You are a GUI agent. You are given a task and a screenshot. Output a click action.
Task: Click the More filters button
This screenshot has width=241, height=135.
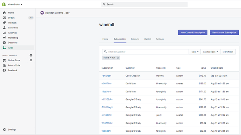[228, 52]
